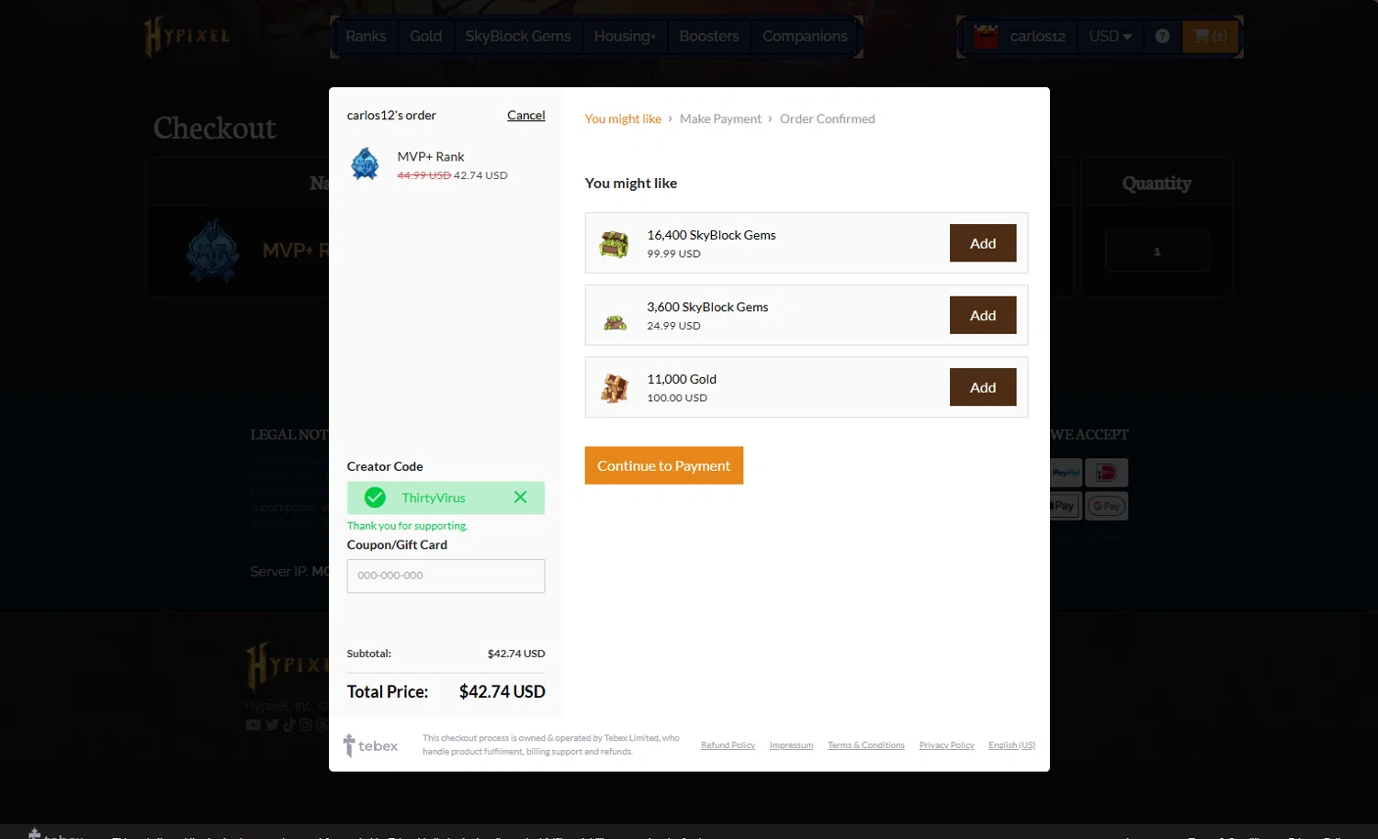The height and width of the screenshot is (839, 1378).
Task: Select the You might like step
Action: (623, 118)
